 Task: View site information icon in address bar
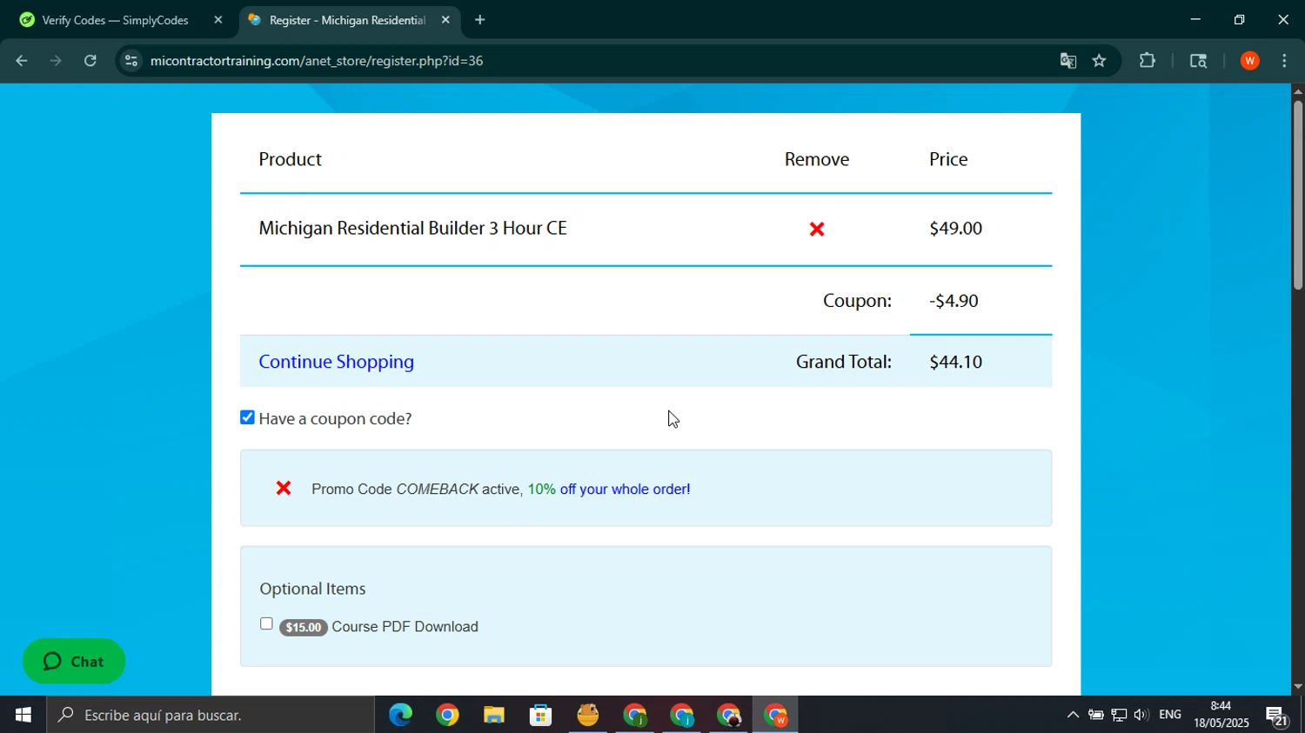[131, 61]
